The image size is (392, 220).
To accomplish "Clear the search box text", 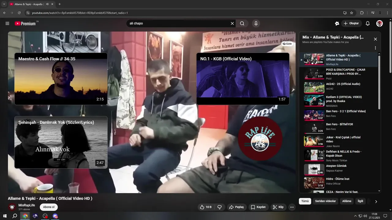I will coord(232,24).
